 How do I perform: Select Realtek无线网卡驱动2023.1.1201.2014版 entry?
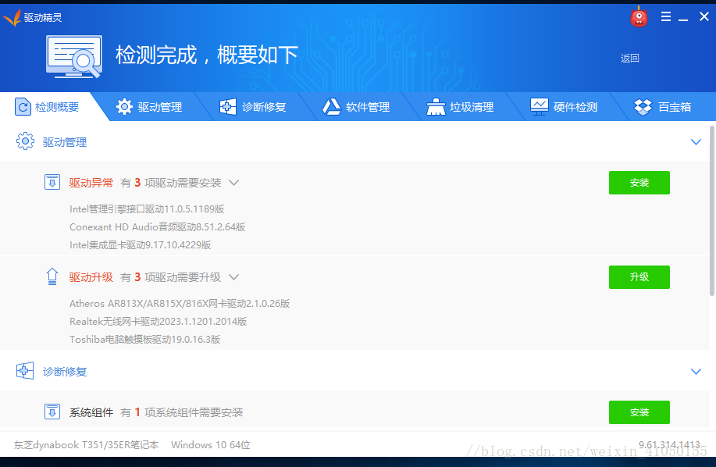158,322
